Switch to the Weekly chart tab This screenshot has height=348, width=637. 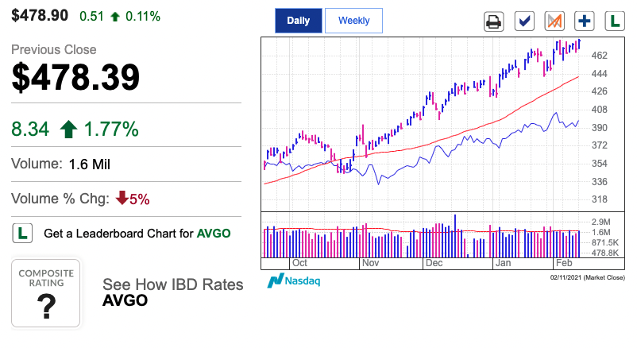pos(353,21)
